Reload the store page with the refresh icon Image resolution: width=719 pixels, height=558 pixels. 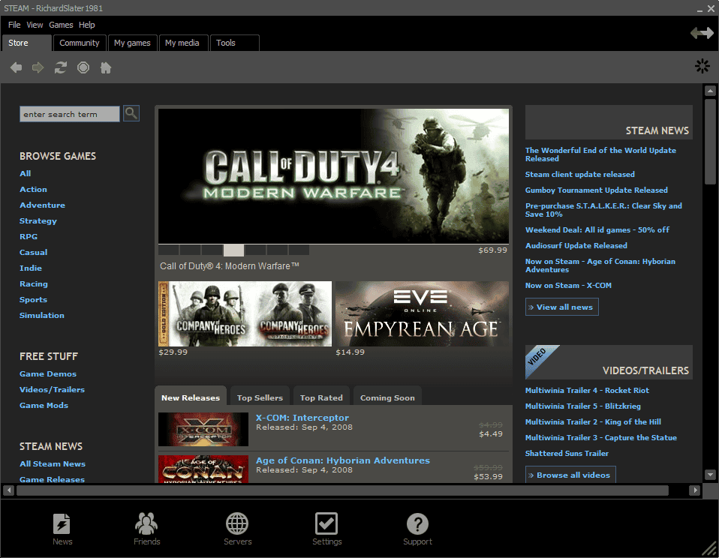pyautogui.click(x=61, y=67)
